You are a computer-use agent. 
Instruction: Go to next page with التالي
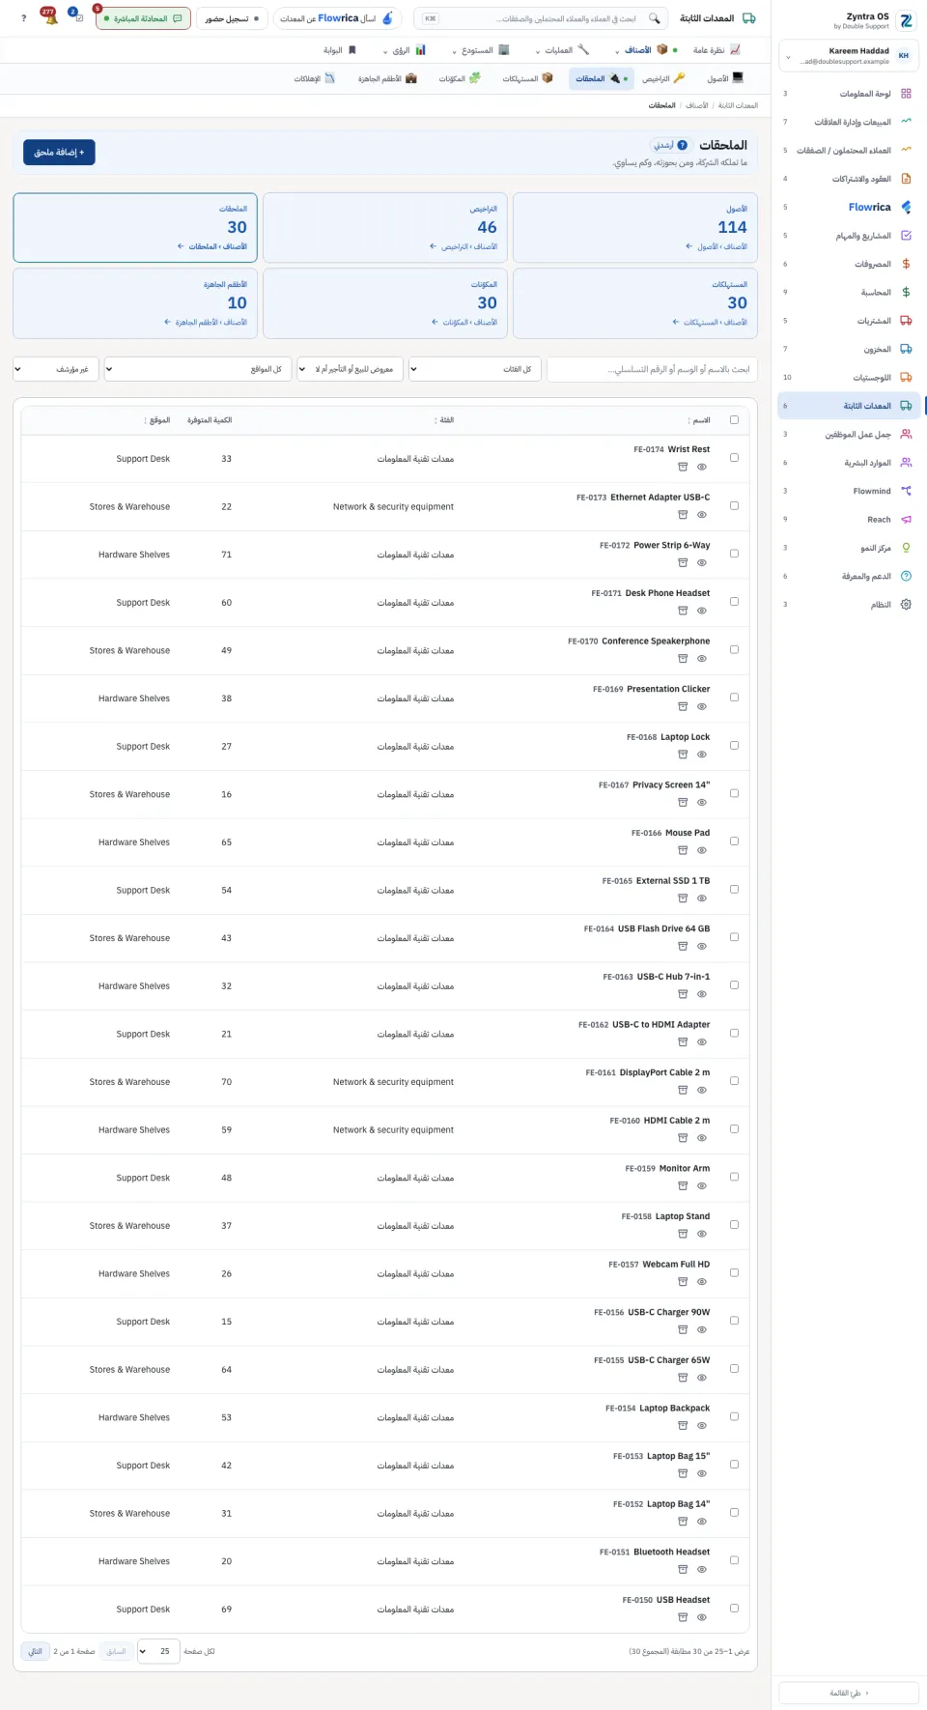35,1651
